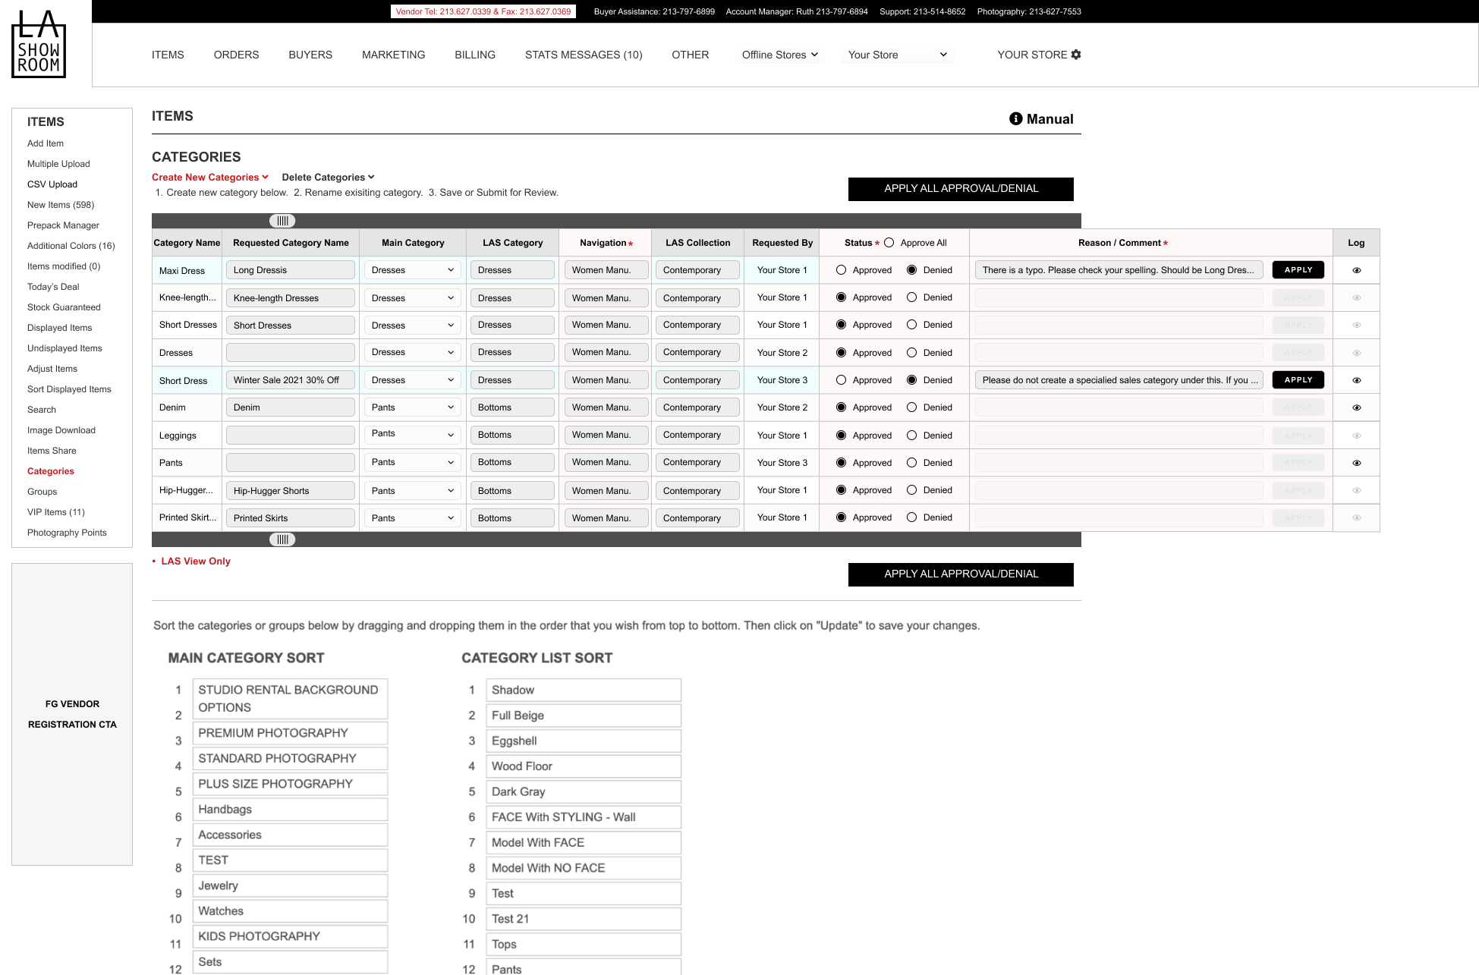
Task: Expand the Create New Categories dropdown
Action: (210, 178)
